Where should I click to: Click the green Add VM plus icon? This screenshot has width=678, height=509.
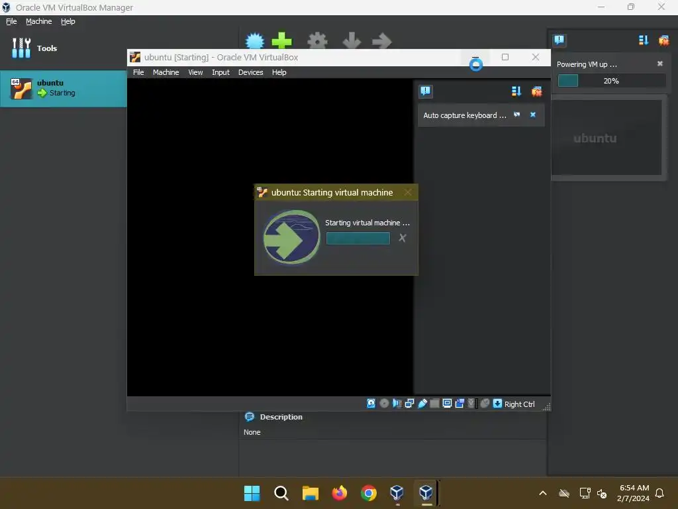[281, 41]
